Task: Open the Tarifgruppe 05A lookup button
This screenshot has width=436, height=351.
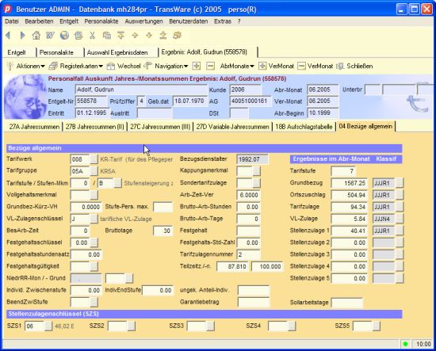Action: tap(94, 171)
